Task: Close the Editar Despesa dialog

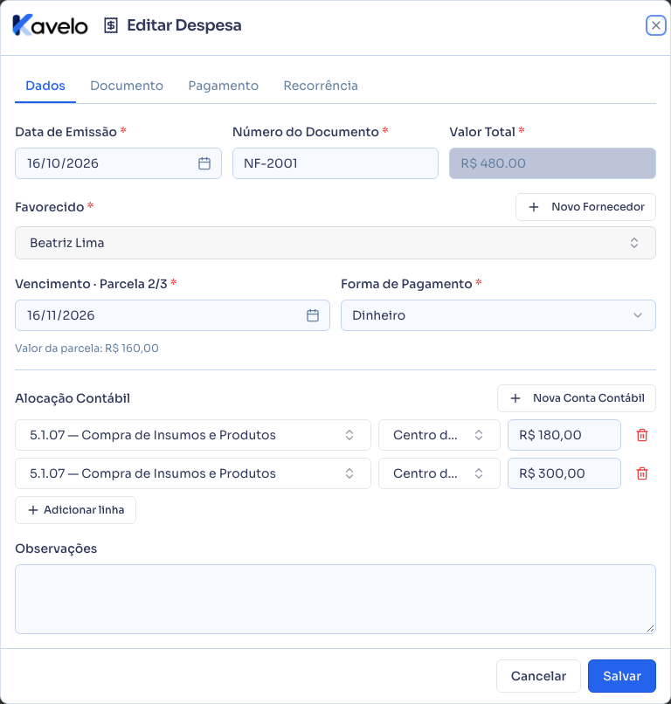Action: (x=656, y=25)
